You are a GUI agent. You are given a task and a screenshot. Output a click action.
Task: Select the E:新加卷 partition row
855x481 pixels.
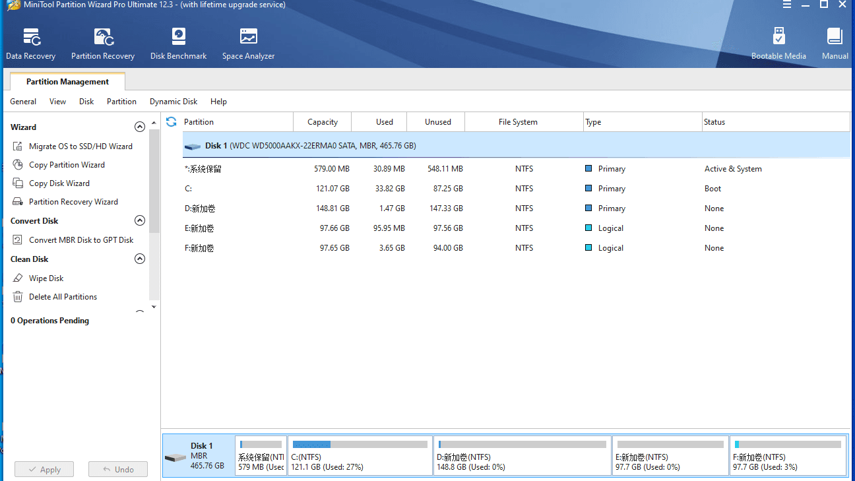pos(517,228)
